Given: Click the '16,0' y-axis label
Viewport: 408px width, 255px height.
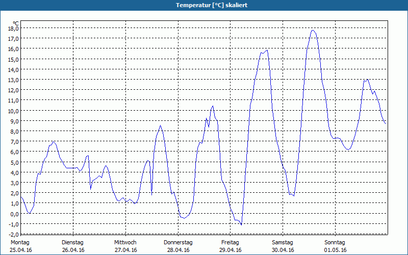Looking at the screenshot, I should (x=13, y=49).
